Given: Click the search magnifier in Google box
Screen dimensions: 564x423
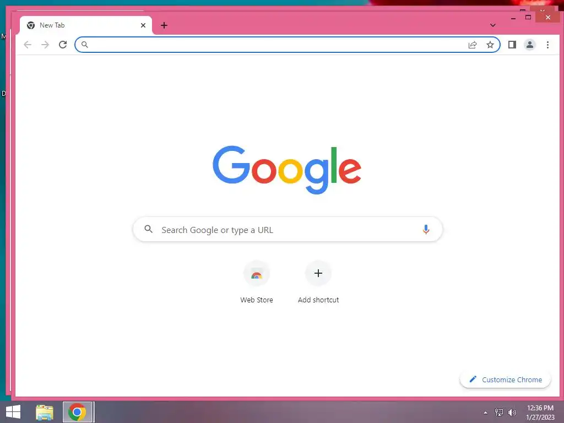Looking at the screenshot, I should (x=148, y=229).
